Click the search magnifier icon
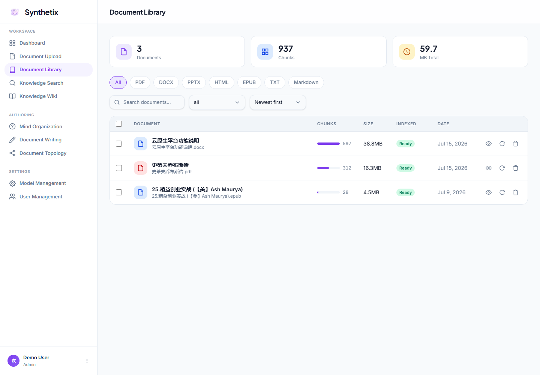Viewport: 540px width, 375px height. (x=117, y=102)
